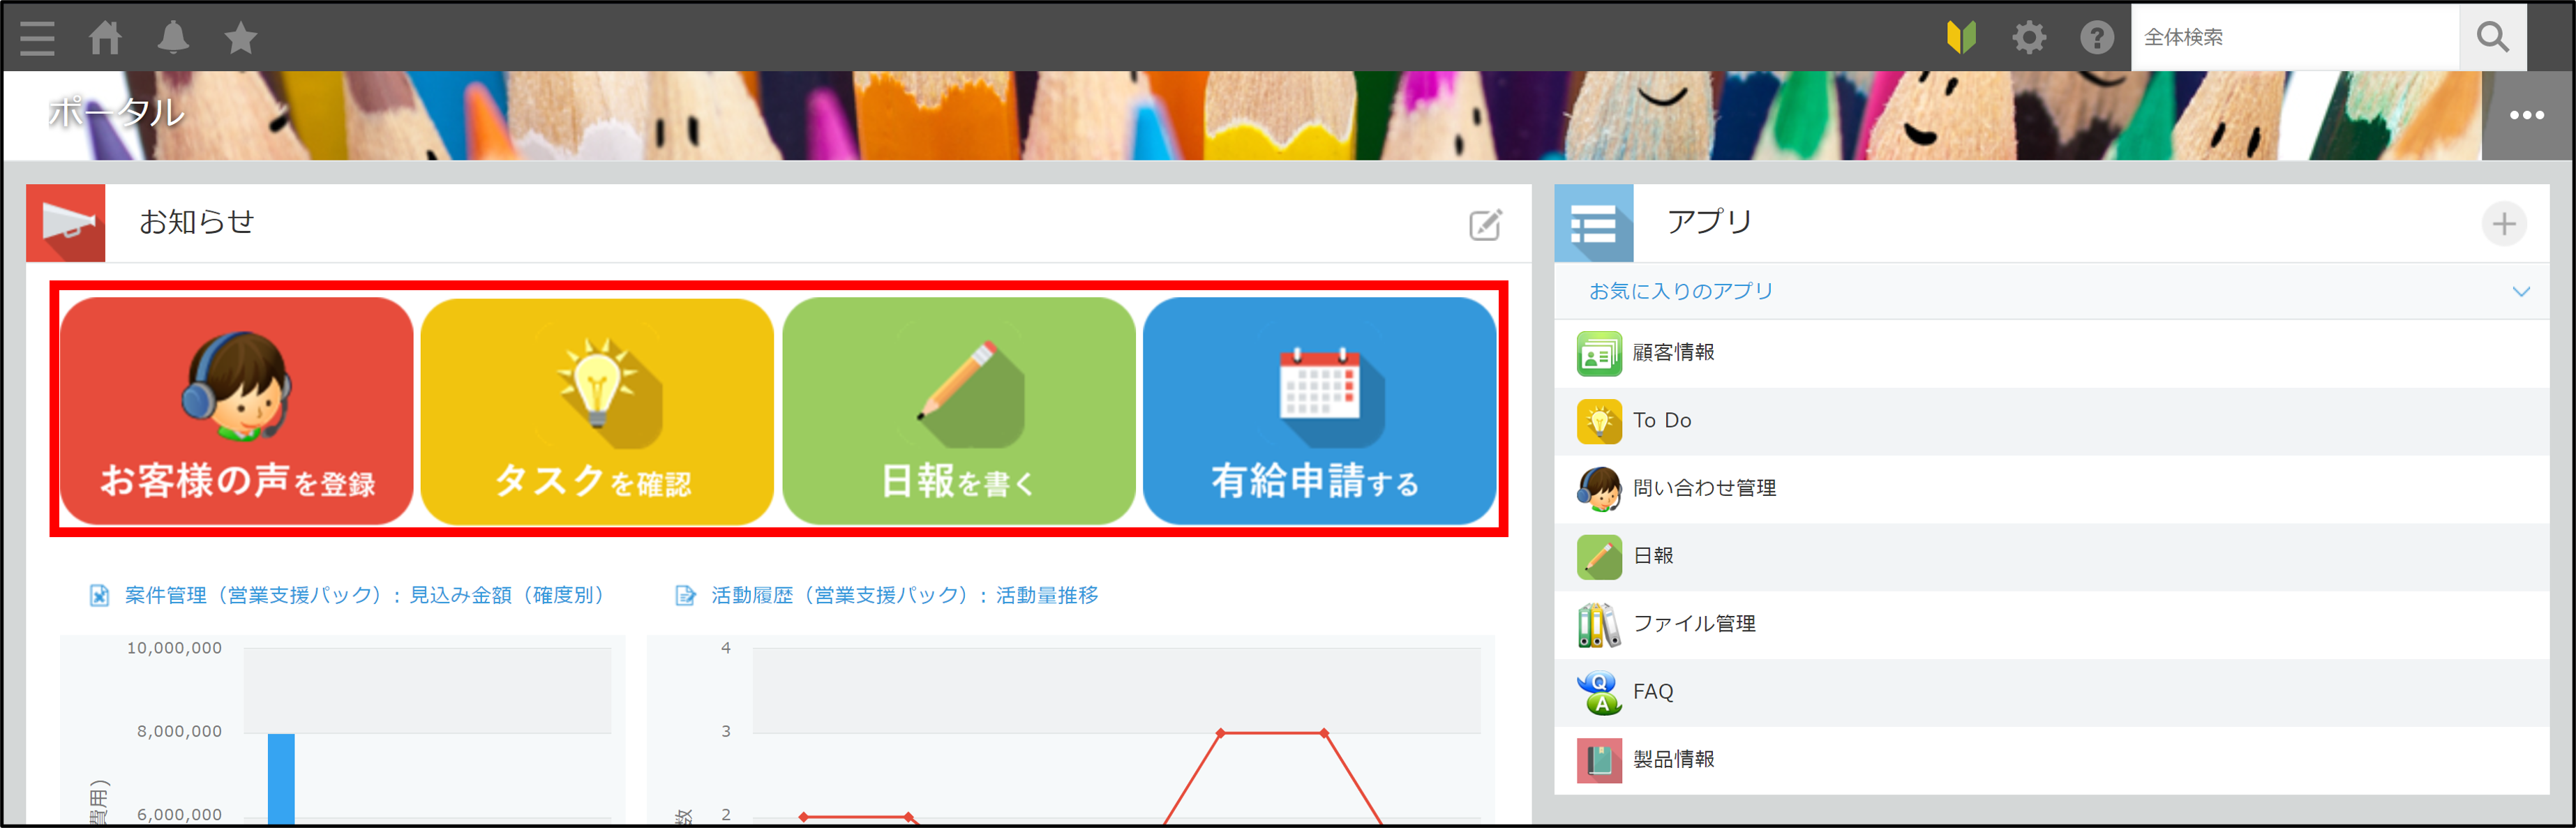Open the 日報 app icon
Image resolution: width=2576 pixels, height=828 pixels.
[1599, 557]
